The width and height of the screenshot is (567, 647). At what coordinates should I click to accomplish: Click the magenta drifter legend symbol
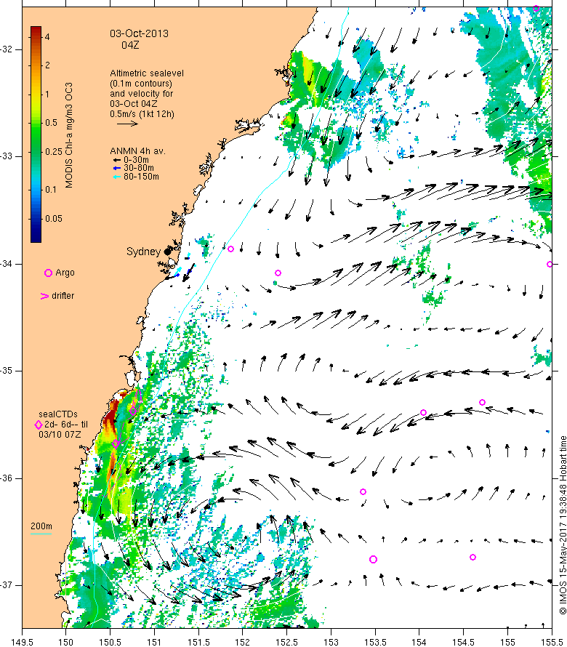[44, 296]
